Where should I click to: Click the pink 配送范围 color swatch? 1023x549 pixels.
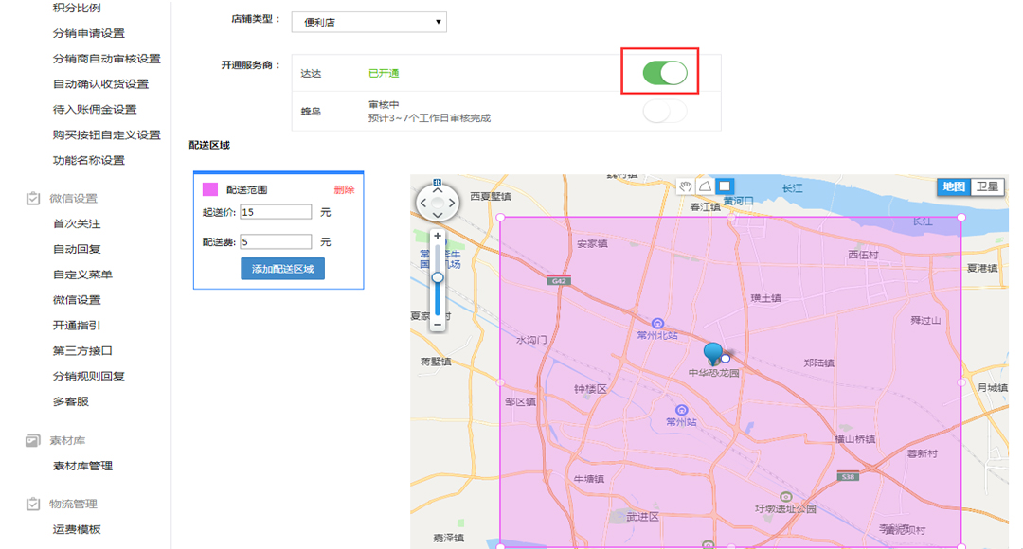coord(210,190)
